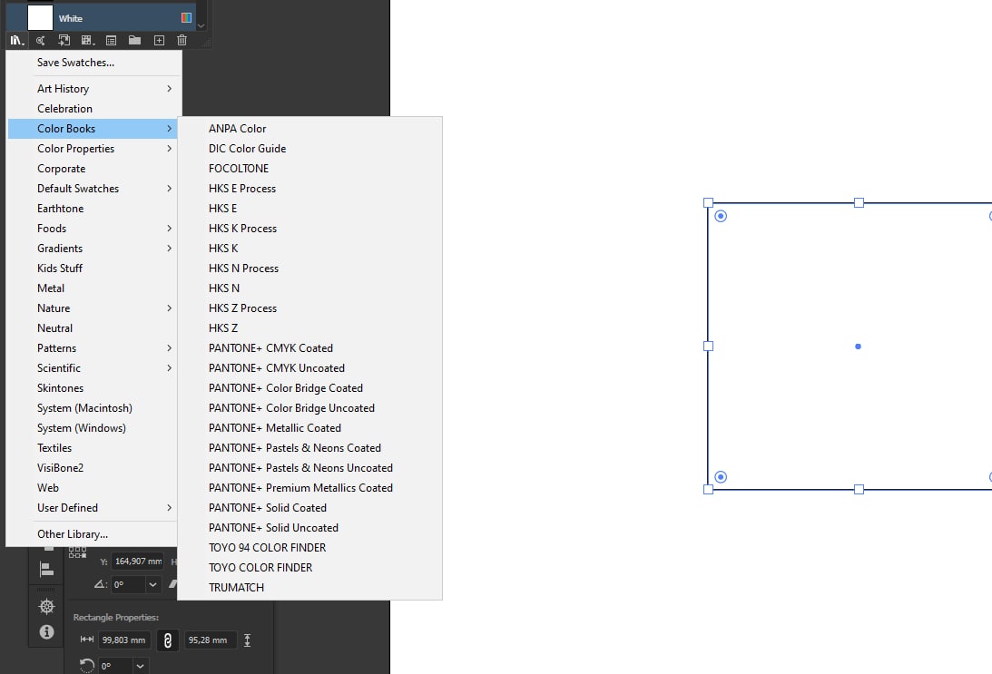Click the Swatch Options icon

tap(112, 41)
